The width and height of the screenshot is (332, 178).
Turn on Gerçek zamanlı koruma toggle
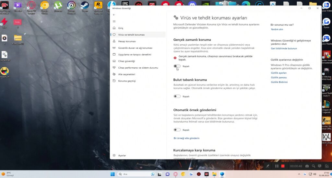177,66
